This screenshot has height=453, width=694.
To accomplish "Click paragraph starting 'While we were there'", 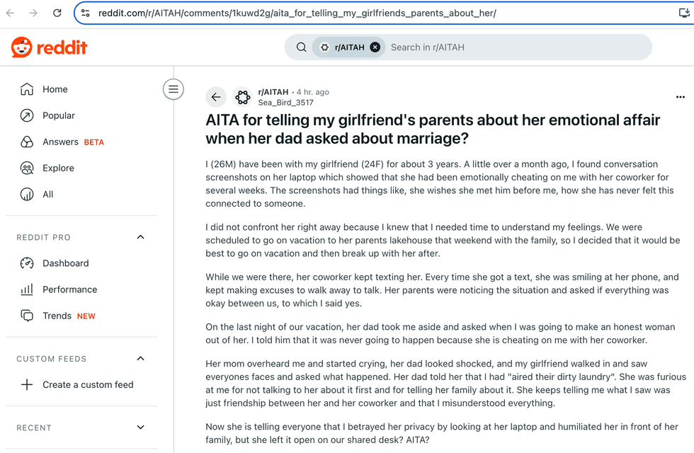I will [x=442, y=290].
